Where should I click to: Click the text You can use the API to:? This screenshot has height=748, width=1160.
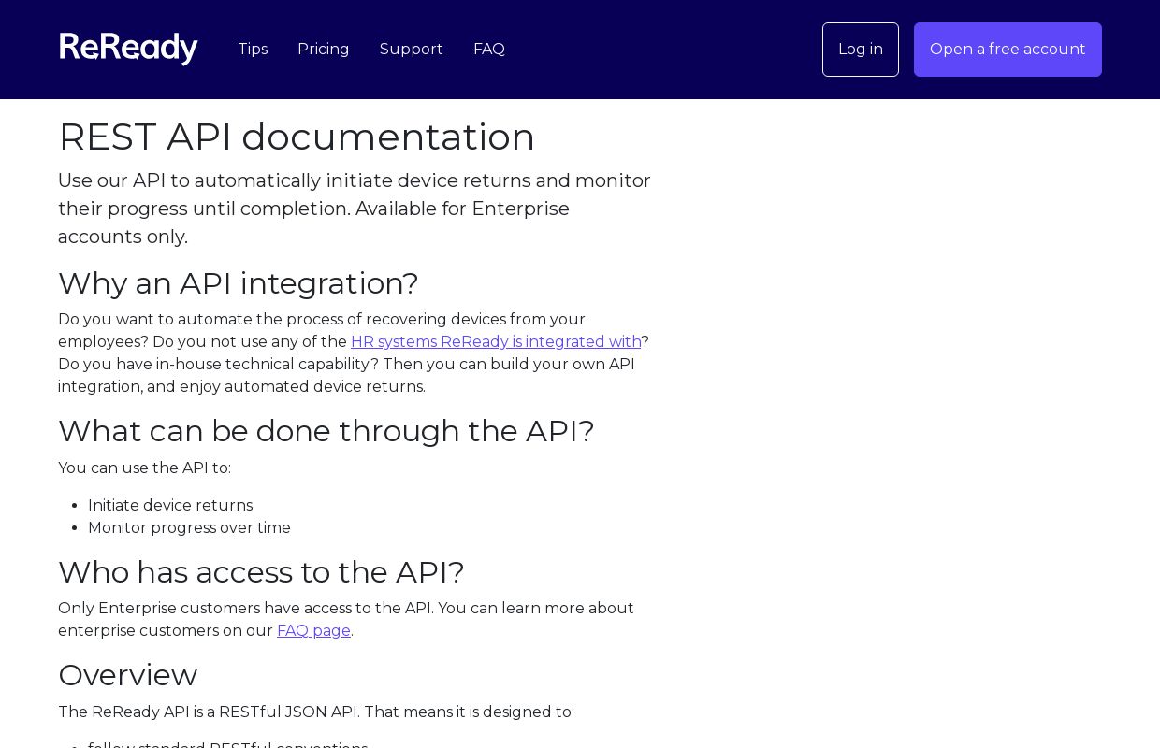tap(144, 468)
